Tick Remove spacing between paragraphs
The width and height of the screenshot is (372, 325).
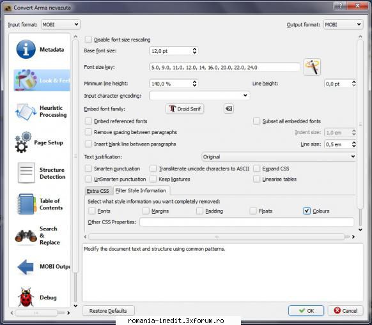point(88,132)
